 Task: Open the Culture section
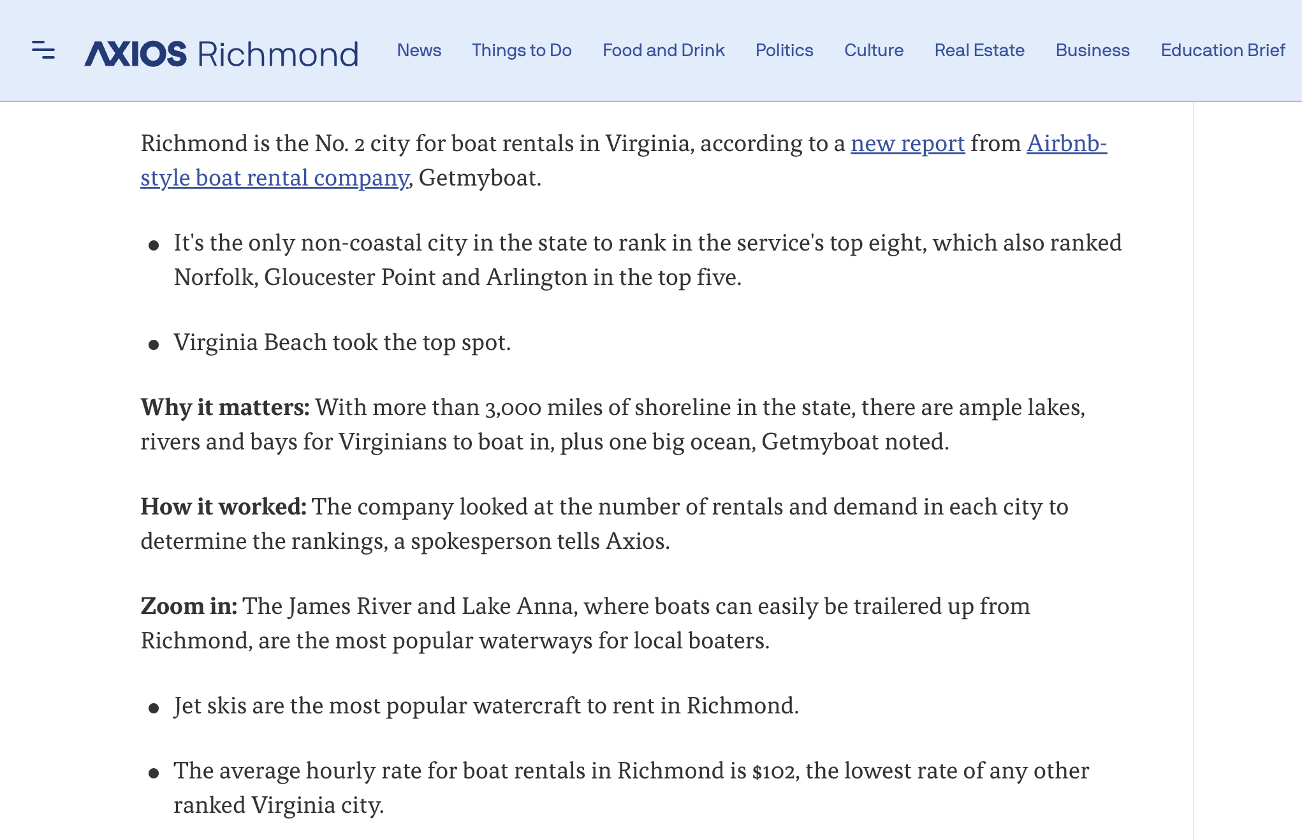coord(874,50)
